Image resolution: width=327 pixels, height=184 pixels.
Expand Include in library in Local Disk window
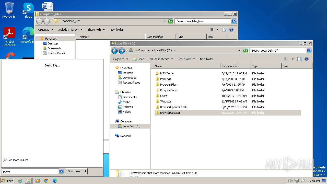click(x=160, y=59)
